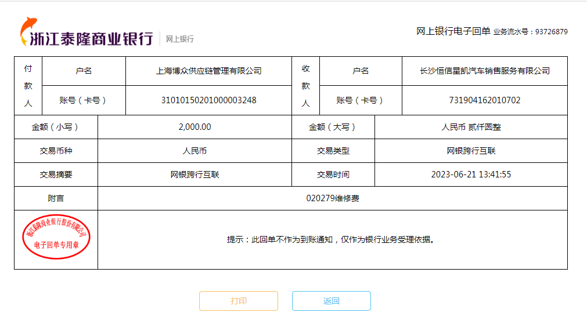The image size is (587, 327).
Task: Click the amount value 2,000.00
Action: (x=195, y=127)
